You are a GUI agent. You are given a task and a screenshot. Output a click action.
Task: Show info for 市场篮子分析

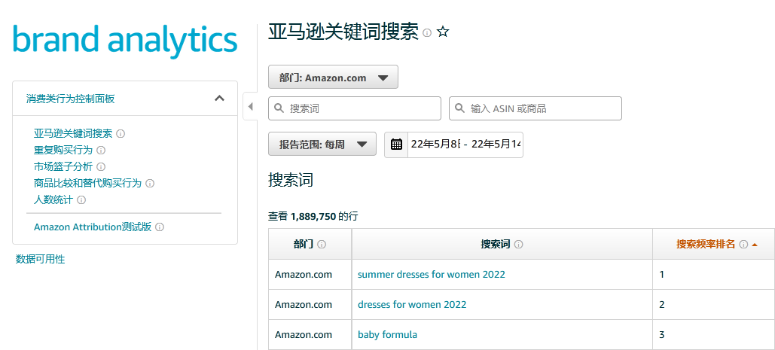click(101, 167)
